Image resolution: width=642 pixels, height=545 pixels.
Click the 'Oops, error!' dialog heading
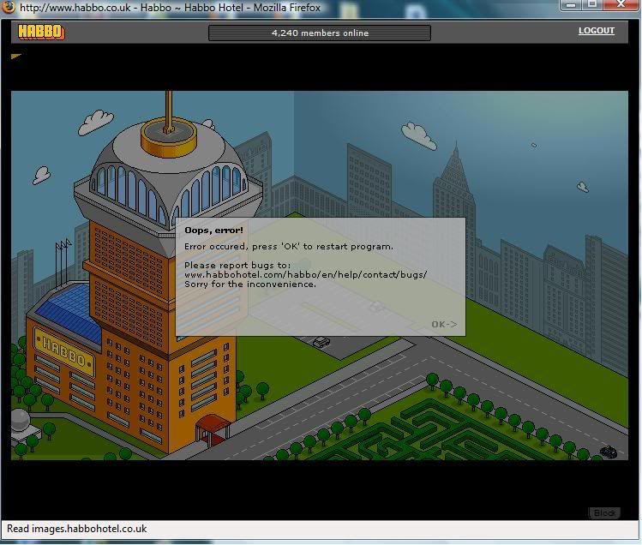click(213, 231)
